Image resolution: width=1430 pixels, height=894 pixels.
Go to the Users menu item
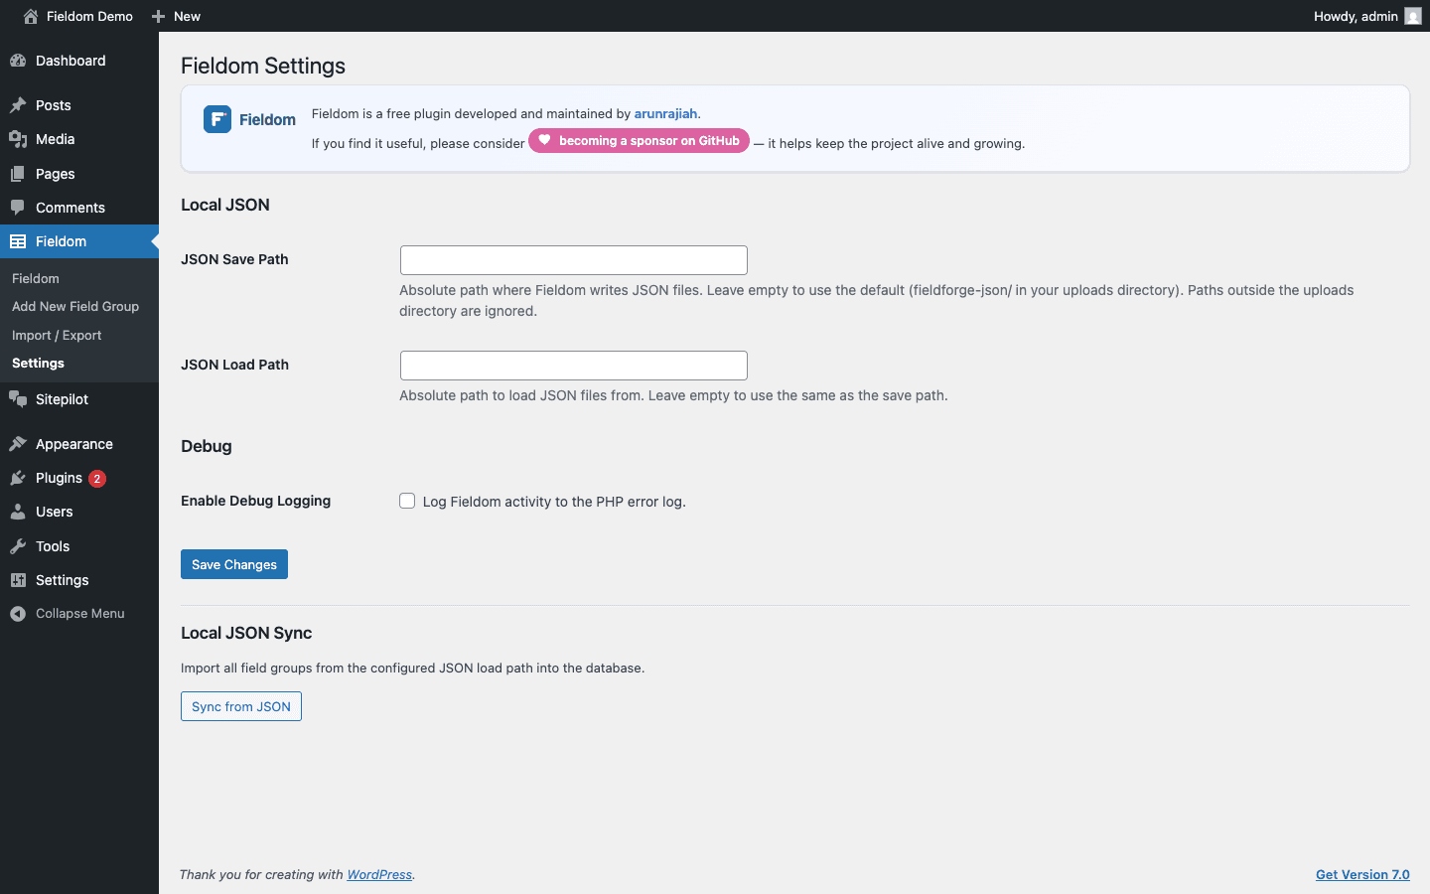79,512
